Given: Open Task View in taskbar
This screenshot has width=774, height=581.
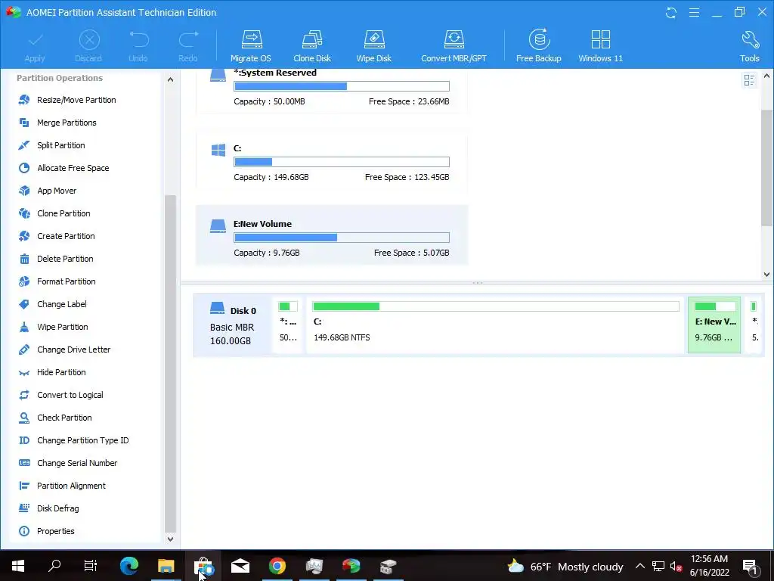Looking at the screenshot, I should point(91,566).
